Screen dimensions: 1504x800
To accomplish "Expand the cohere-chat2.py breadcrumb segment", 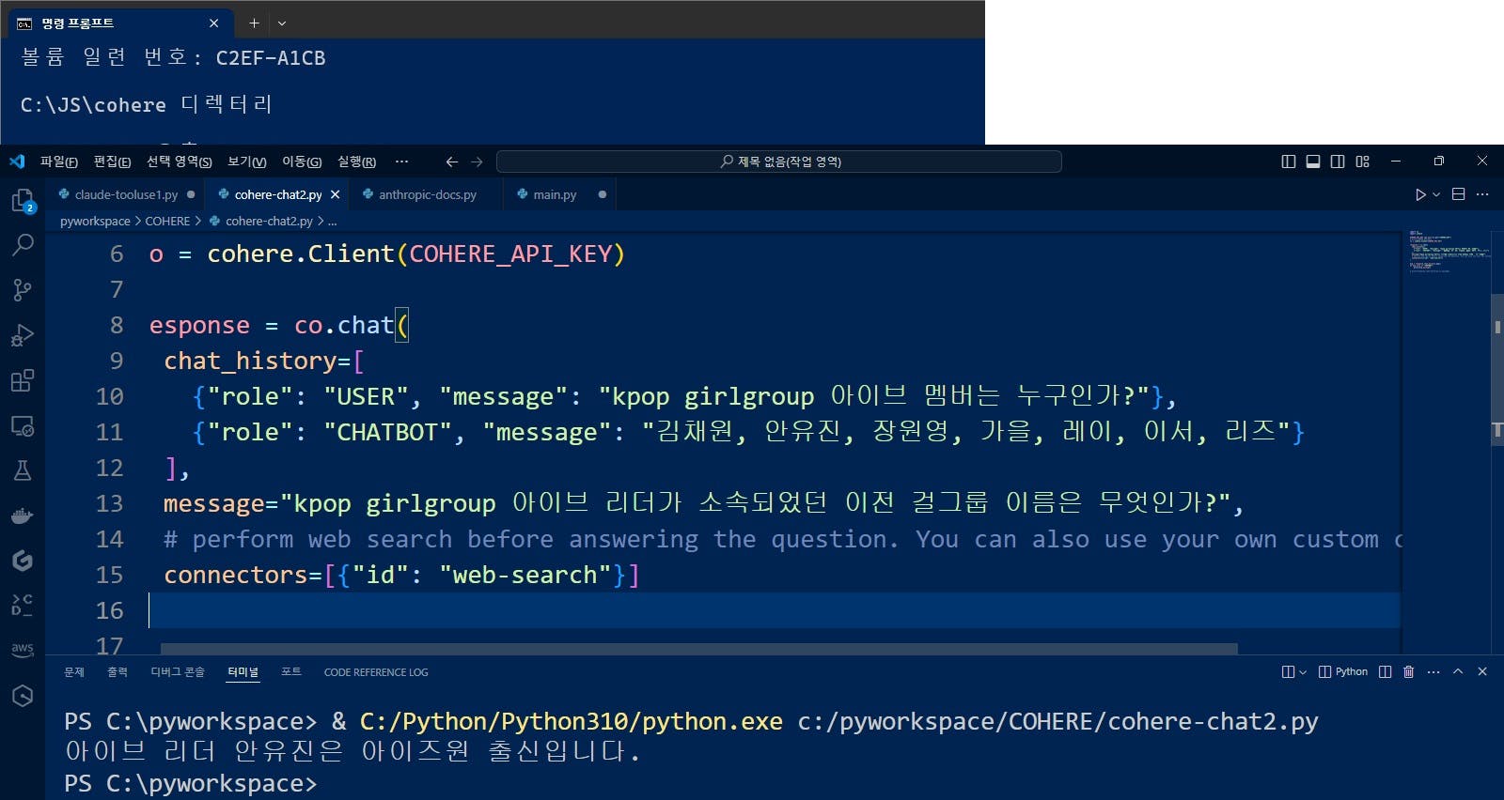I will [261, 221].
